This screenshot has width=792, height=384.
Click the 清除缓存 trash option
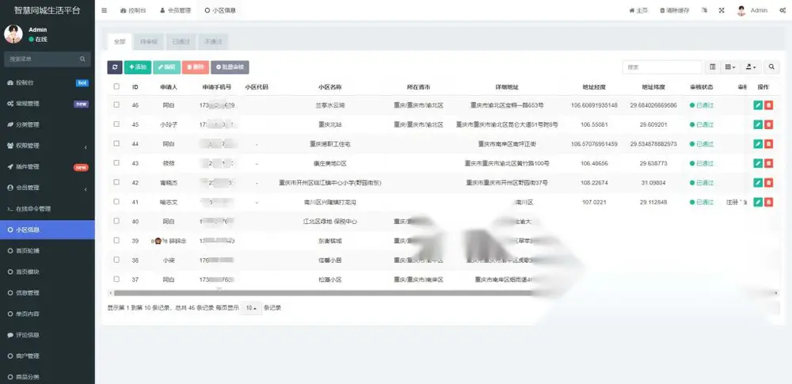coord(674,10)
